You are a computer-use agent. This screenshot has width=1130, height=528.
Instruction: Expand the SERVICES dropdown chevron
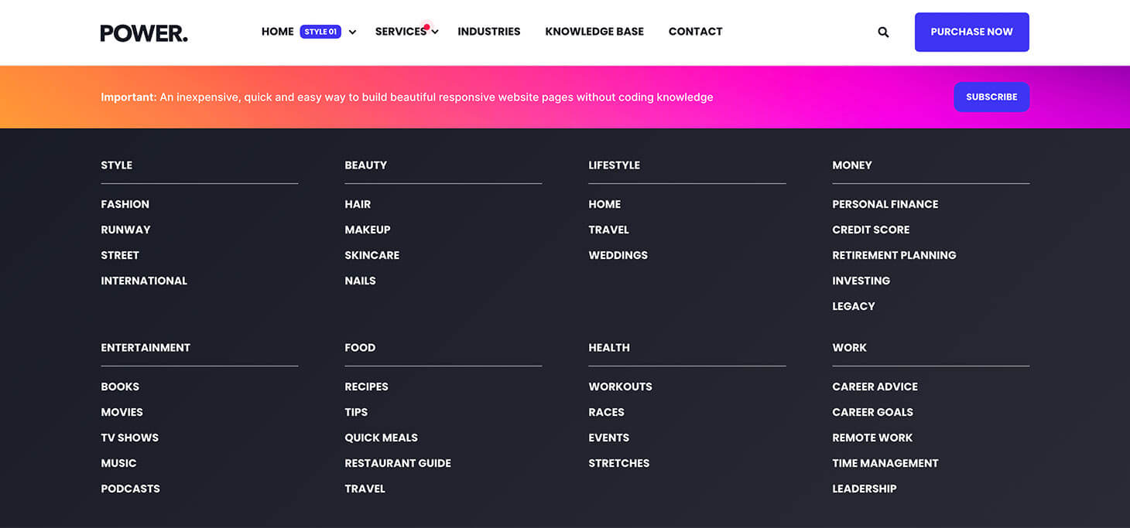click(434, 32)
